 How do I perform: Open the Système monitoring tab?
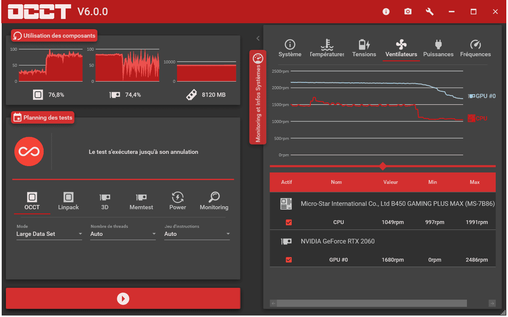(x=290, y=49)
